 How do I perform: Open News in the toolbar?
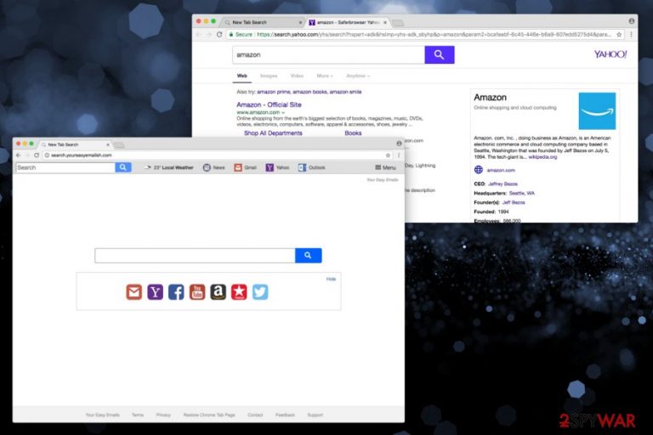[x=213, y=167]
